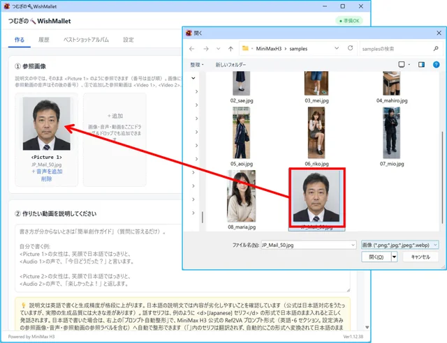Minimize the WishMallet window

coord(325,6)
